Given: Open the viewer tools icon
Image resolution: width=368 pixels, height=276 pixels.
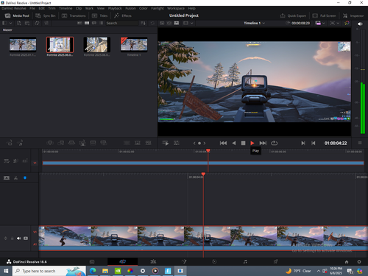Looking at the screenshot, I should point(177,143).
